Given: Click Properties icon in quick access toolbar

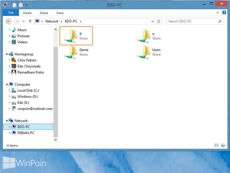Looking at the screenshot, I should pyautogui.click(x=14, y=5).
